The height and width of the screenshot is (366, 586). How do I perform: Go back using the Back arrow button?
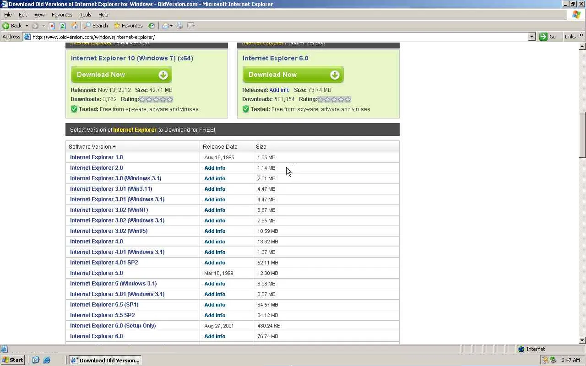(x=12, y=26)
